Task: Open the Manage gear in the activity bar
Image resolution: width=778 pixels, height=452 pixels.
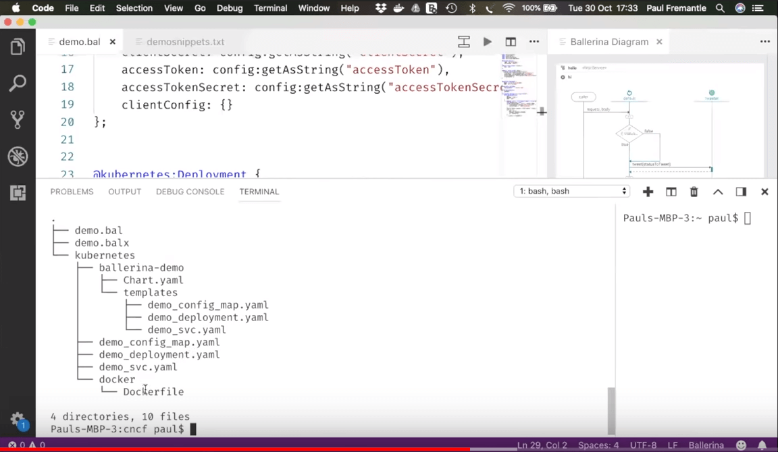Action: 18,420
